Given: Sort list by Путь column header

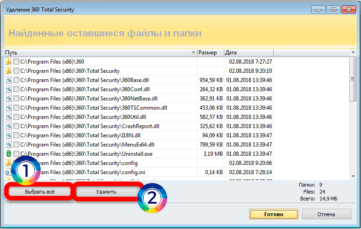Looking at the screenshot, I should click(x=101, y=53).
